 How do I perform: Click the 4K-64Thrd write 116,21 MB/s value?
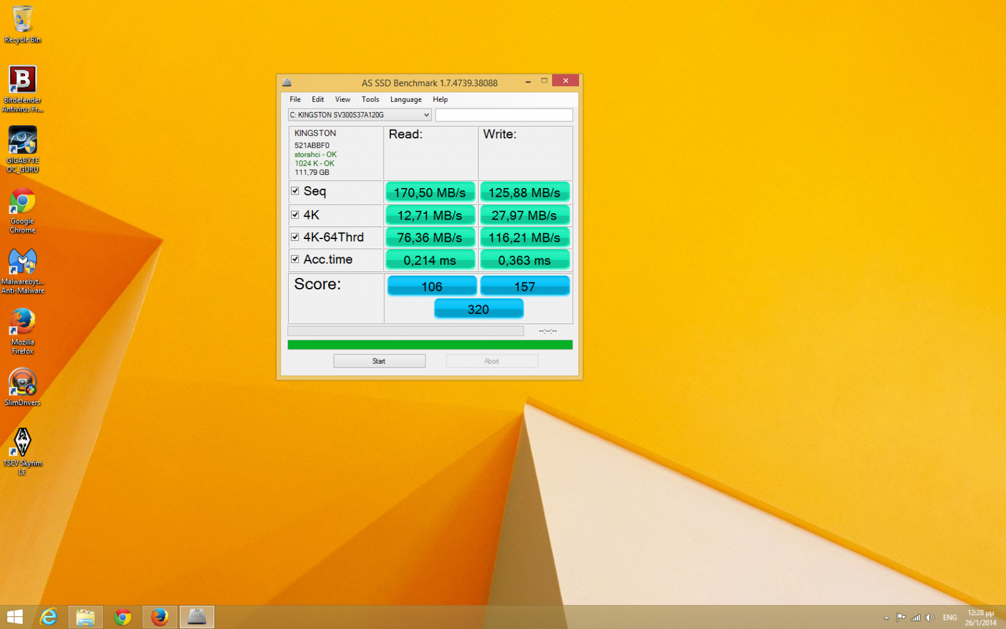(524, 238)
